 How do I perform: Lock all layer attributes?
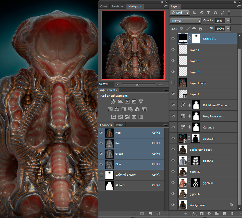pos(200,29)
